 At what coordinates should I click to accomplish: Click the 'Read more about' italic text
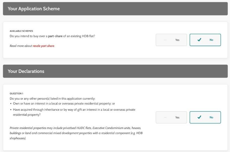click(x=21, y=46)
